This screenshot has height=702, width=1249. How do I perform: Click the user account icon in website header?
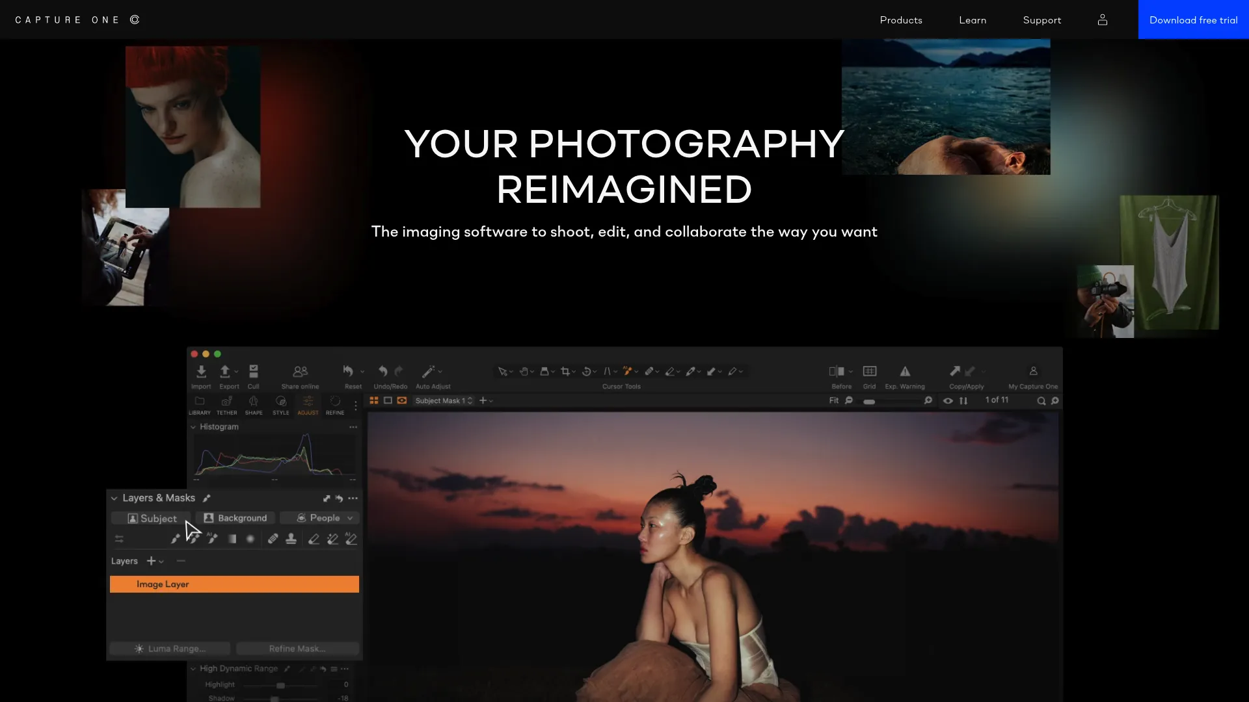tap(1103, 19)
